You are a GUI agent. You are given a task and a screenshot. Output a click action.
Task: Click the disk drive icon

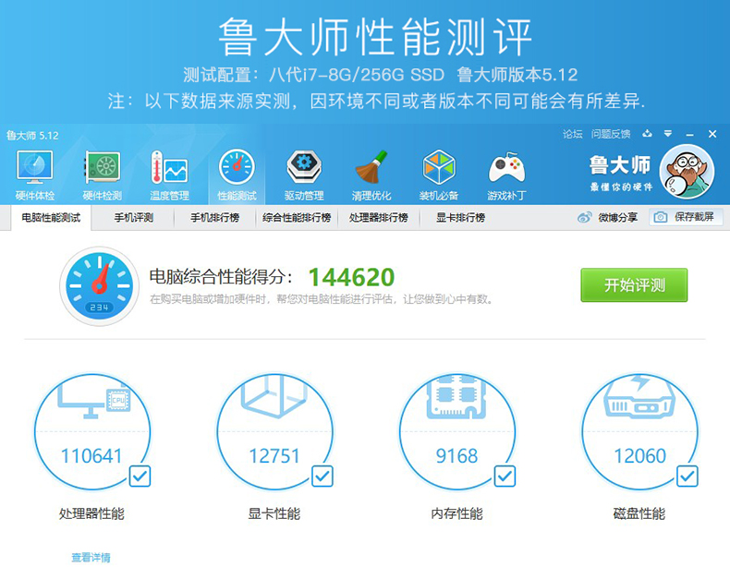pyautogui.click(x=639, y=397)
